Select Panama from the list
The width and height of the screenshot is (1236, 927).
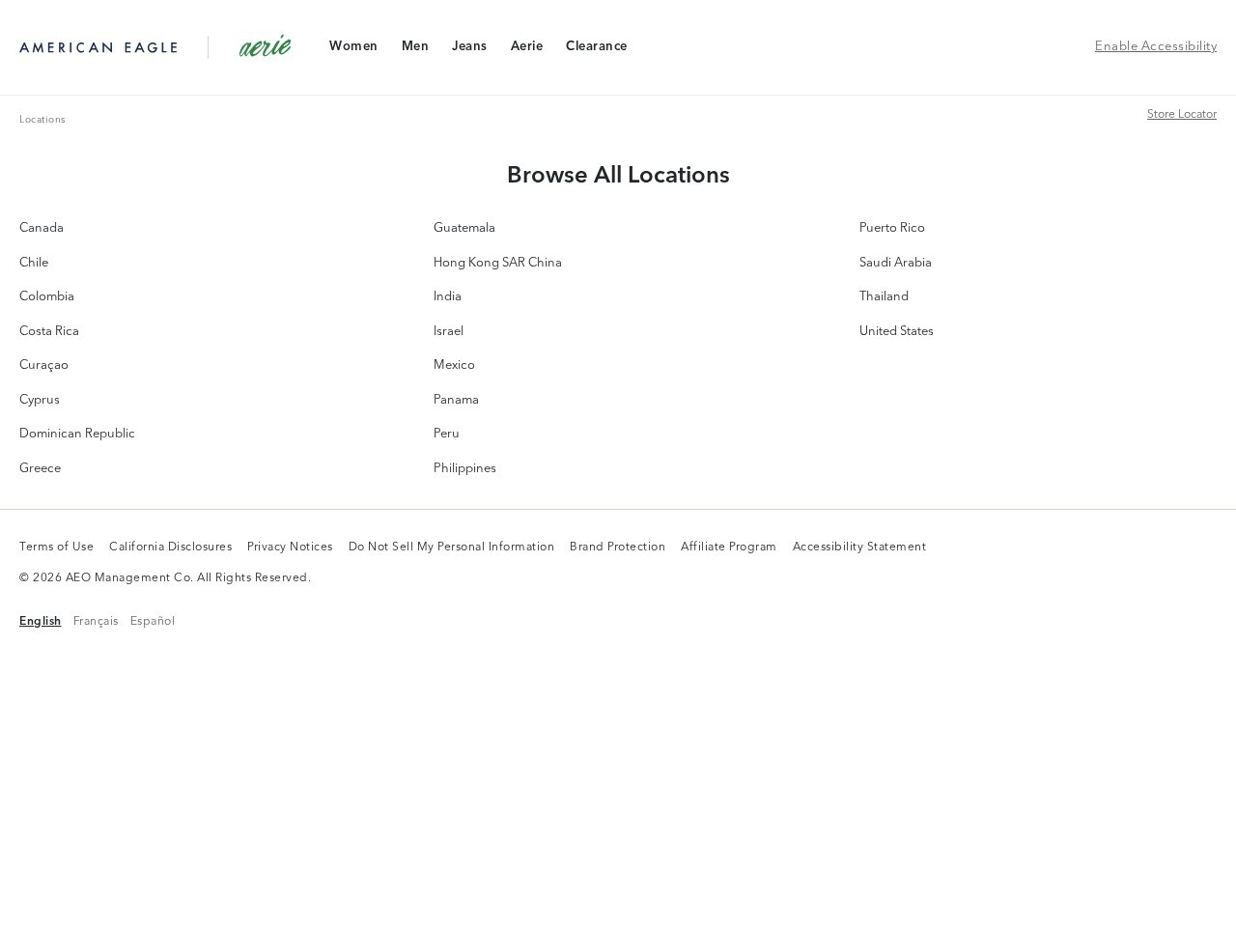456,400
